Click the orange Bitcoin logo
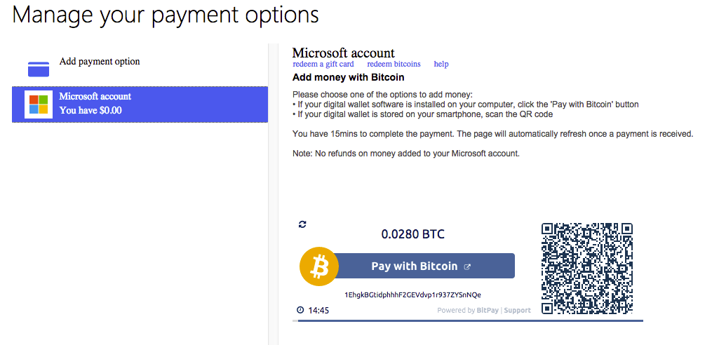712x345 pixels. click(x=319, y=266)
